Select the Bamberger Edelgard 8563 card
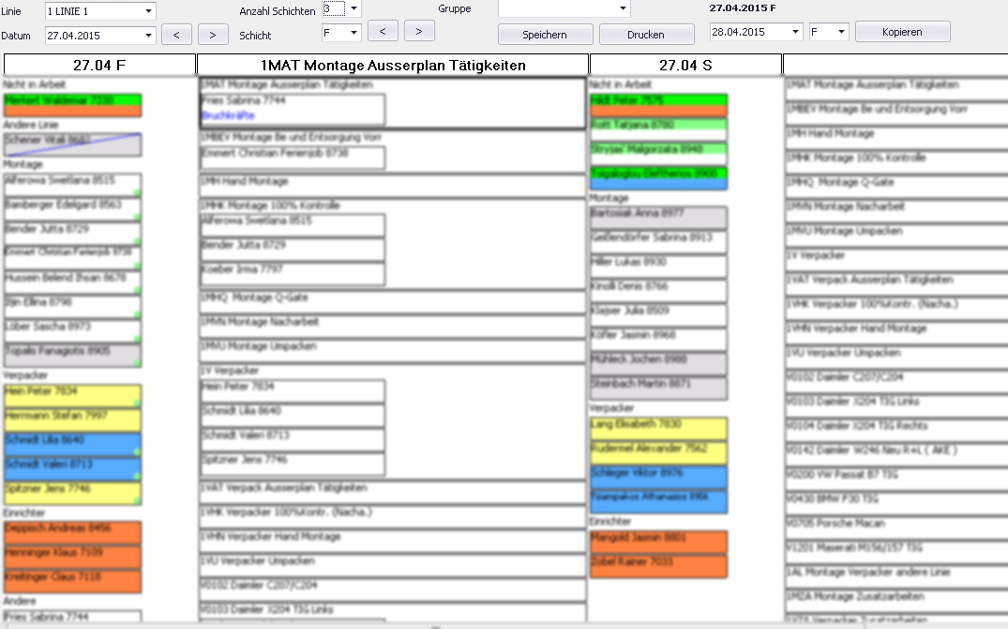 (72, 209)
